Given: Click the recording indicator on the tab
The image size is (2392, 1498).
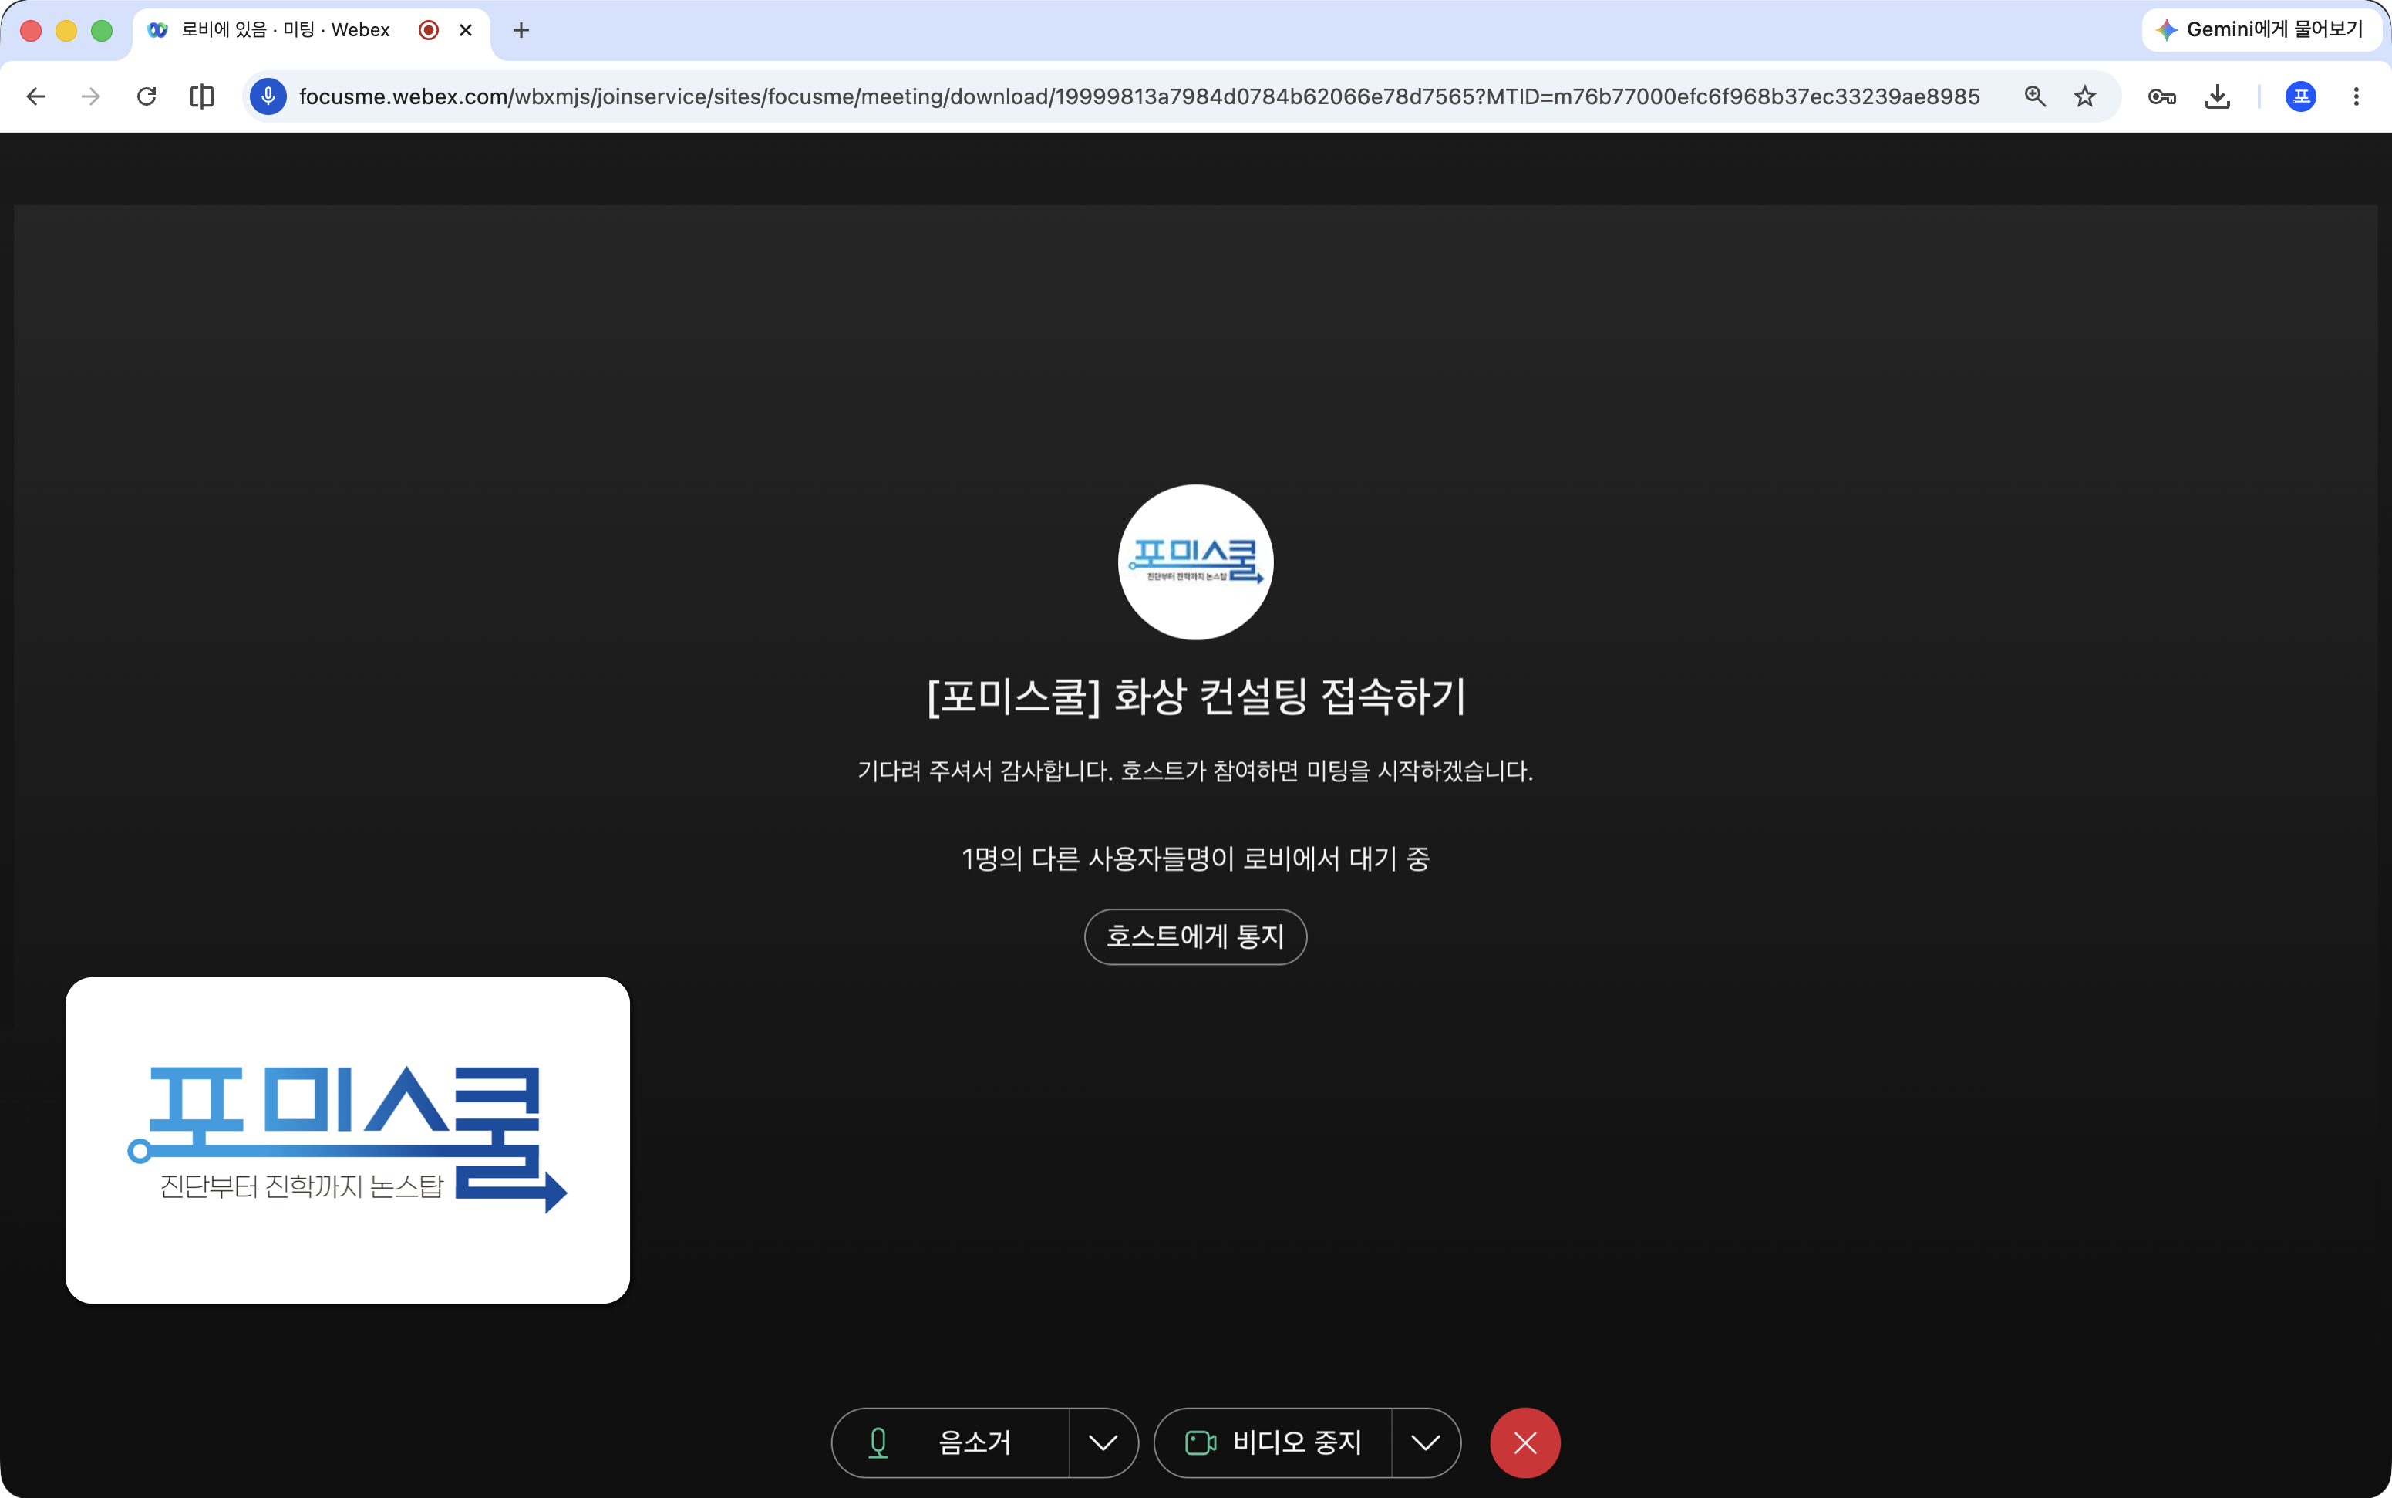Looking at the screenshot, I should [429, 30].
